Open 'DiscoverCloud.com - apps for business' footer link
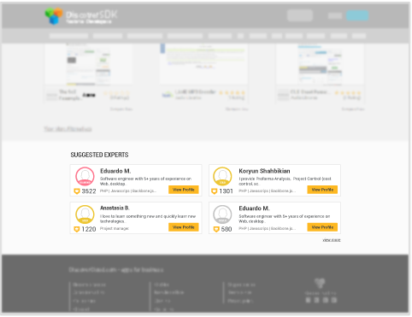Image resolution: width=412 pixels, height=317 pixels. pyautogui.click(x=116, y=270)
